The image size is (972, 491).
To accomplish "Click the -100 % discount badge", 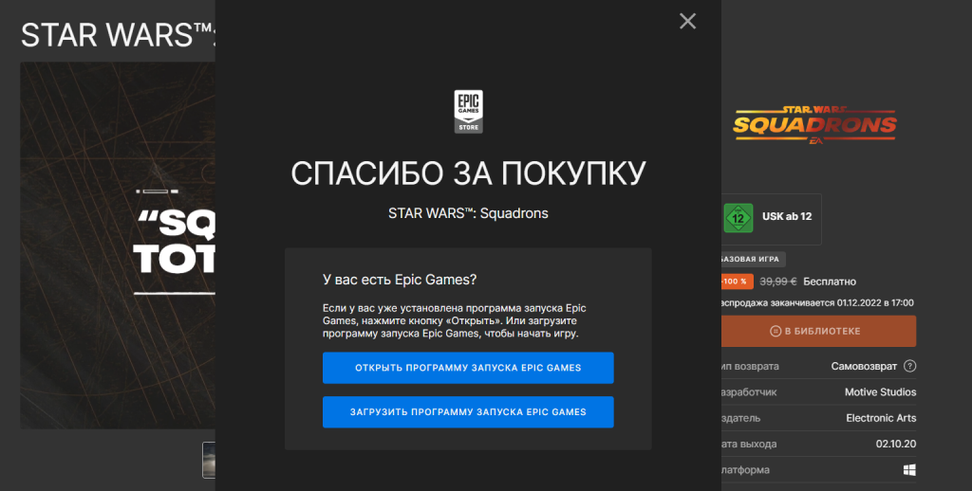I will tap(737, 282).
